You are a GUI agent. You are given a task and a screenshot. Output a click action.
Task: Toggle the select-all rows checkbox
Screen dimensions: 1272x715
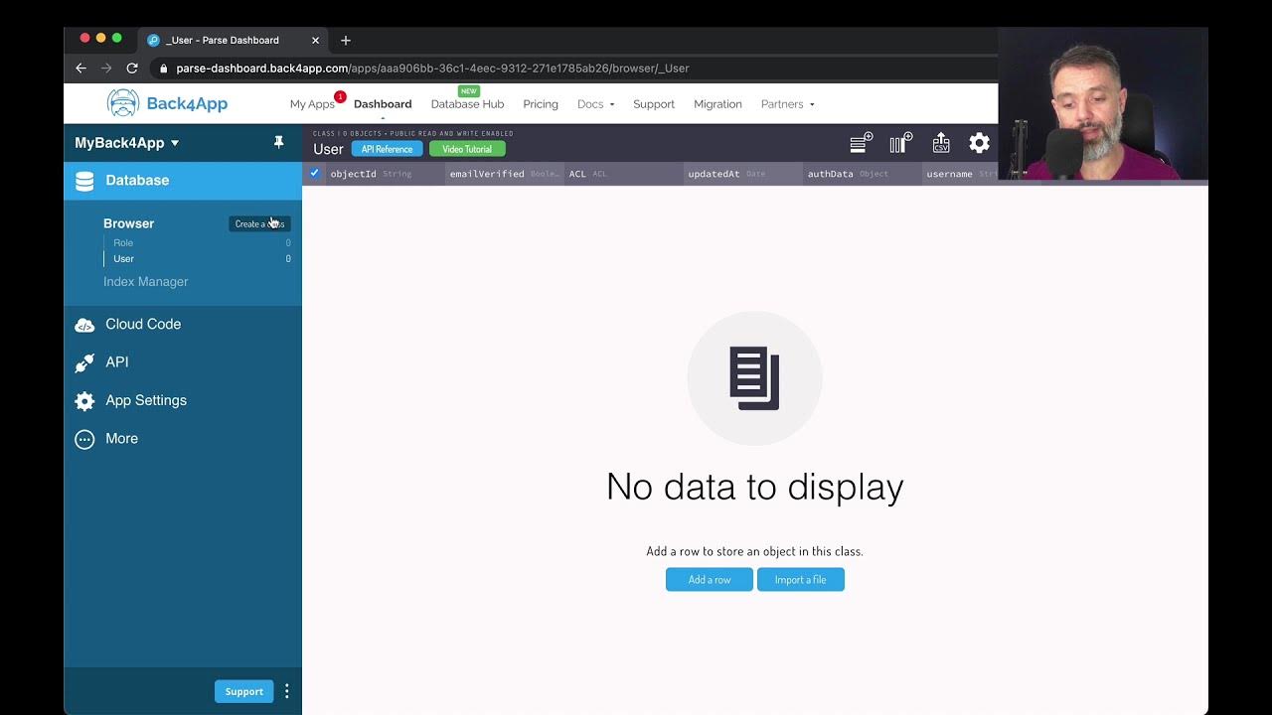[x=315, y=173]
